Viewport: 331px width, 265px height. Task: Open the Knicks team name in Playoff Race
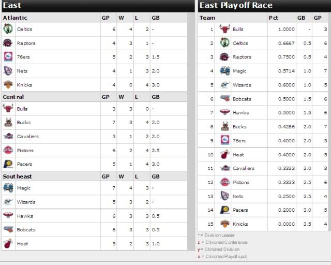pos(240,224)
